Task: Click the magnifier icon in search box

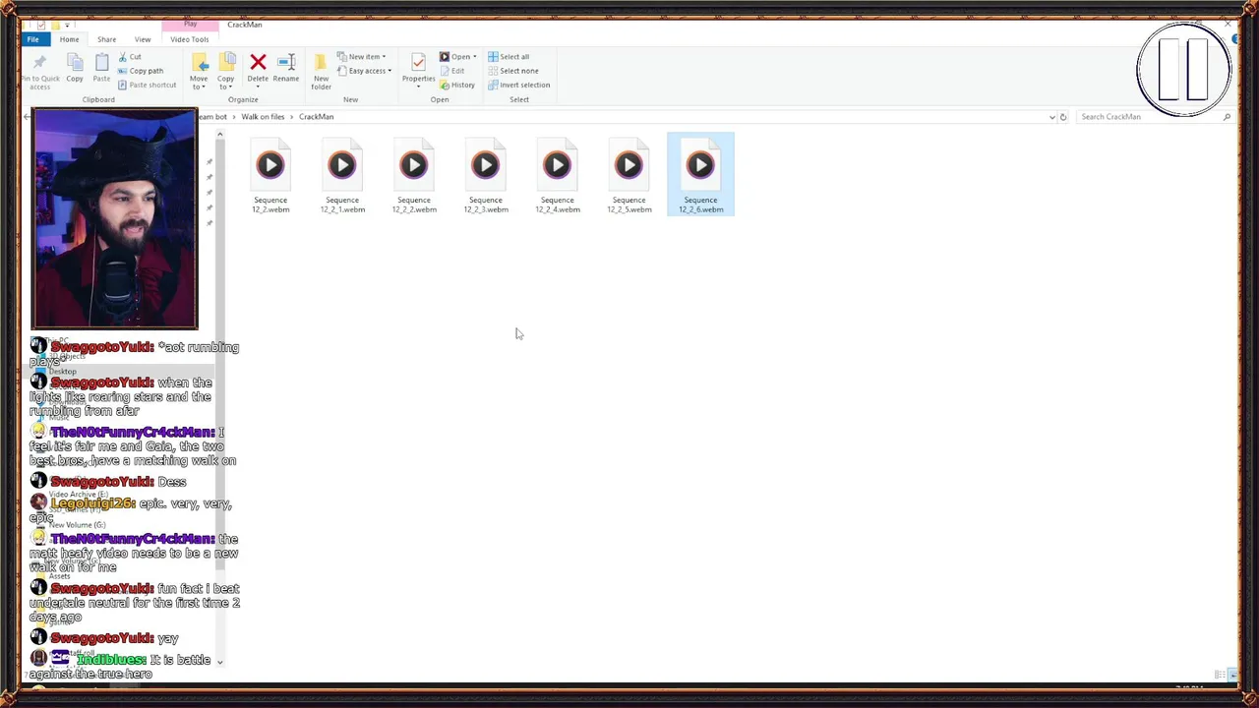Action: point(1227,117)
